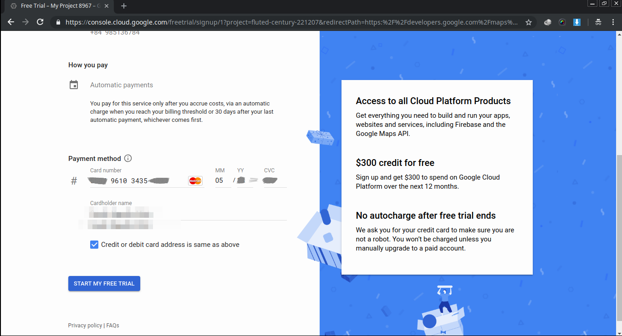
Task: Click 'No autocharge after free trial ends' heading
Action: point(426,216)
